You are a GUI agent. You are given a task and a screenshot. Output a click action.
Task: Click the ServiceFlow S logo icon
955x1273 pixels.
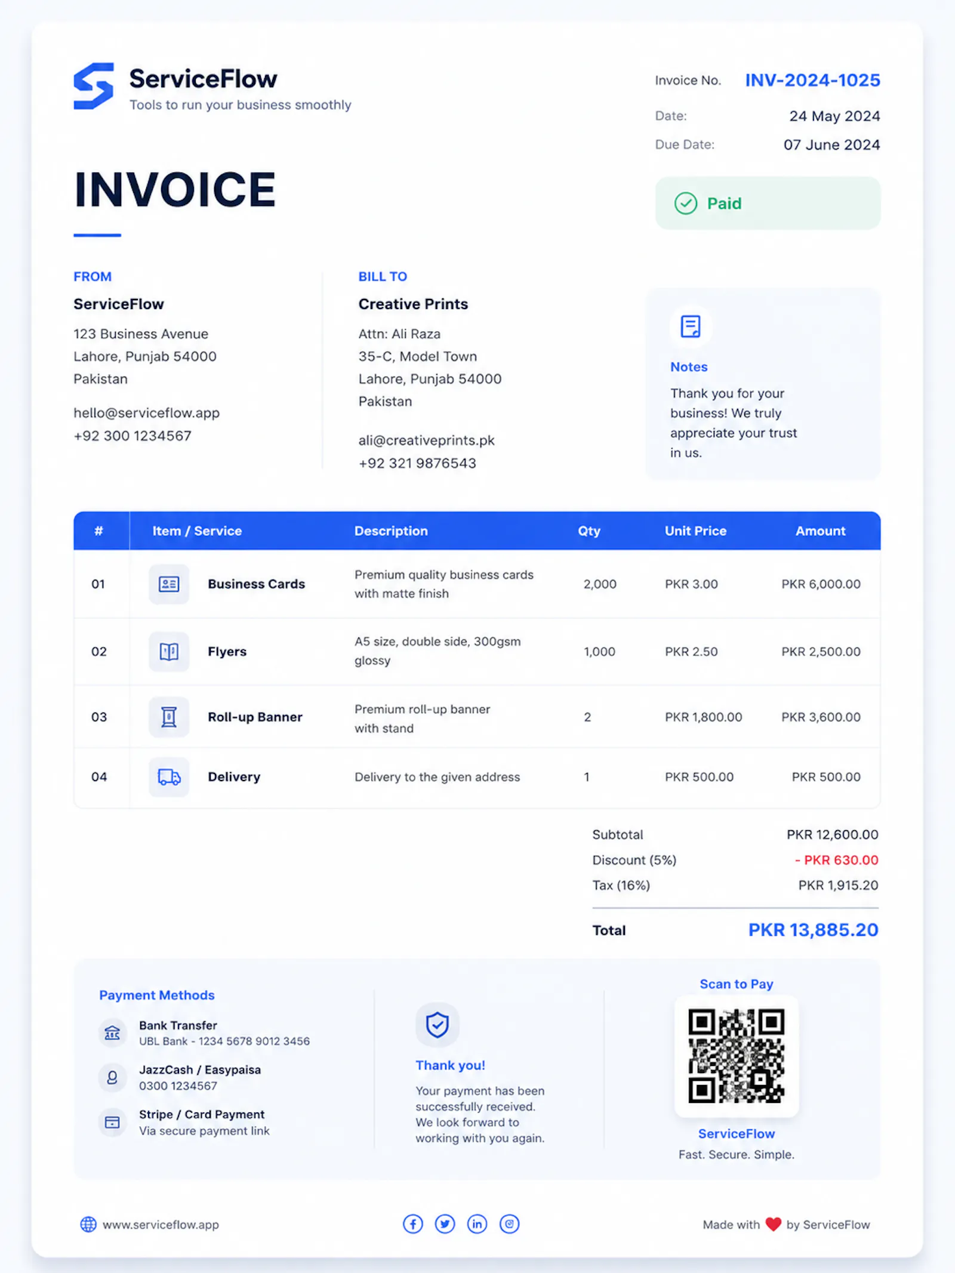pos(94,86)
